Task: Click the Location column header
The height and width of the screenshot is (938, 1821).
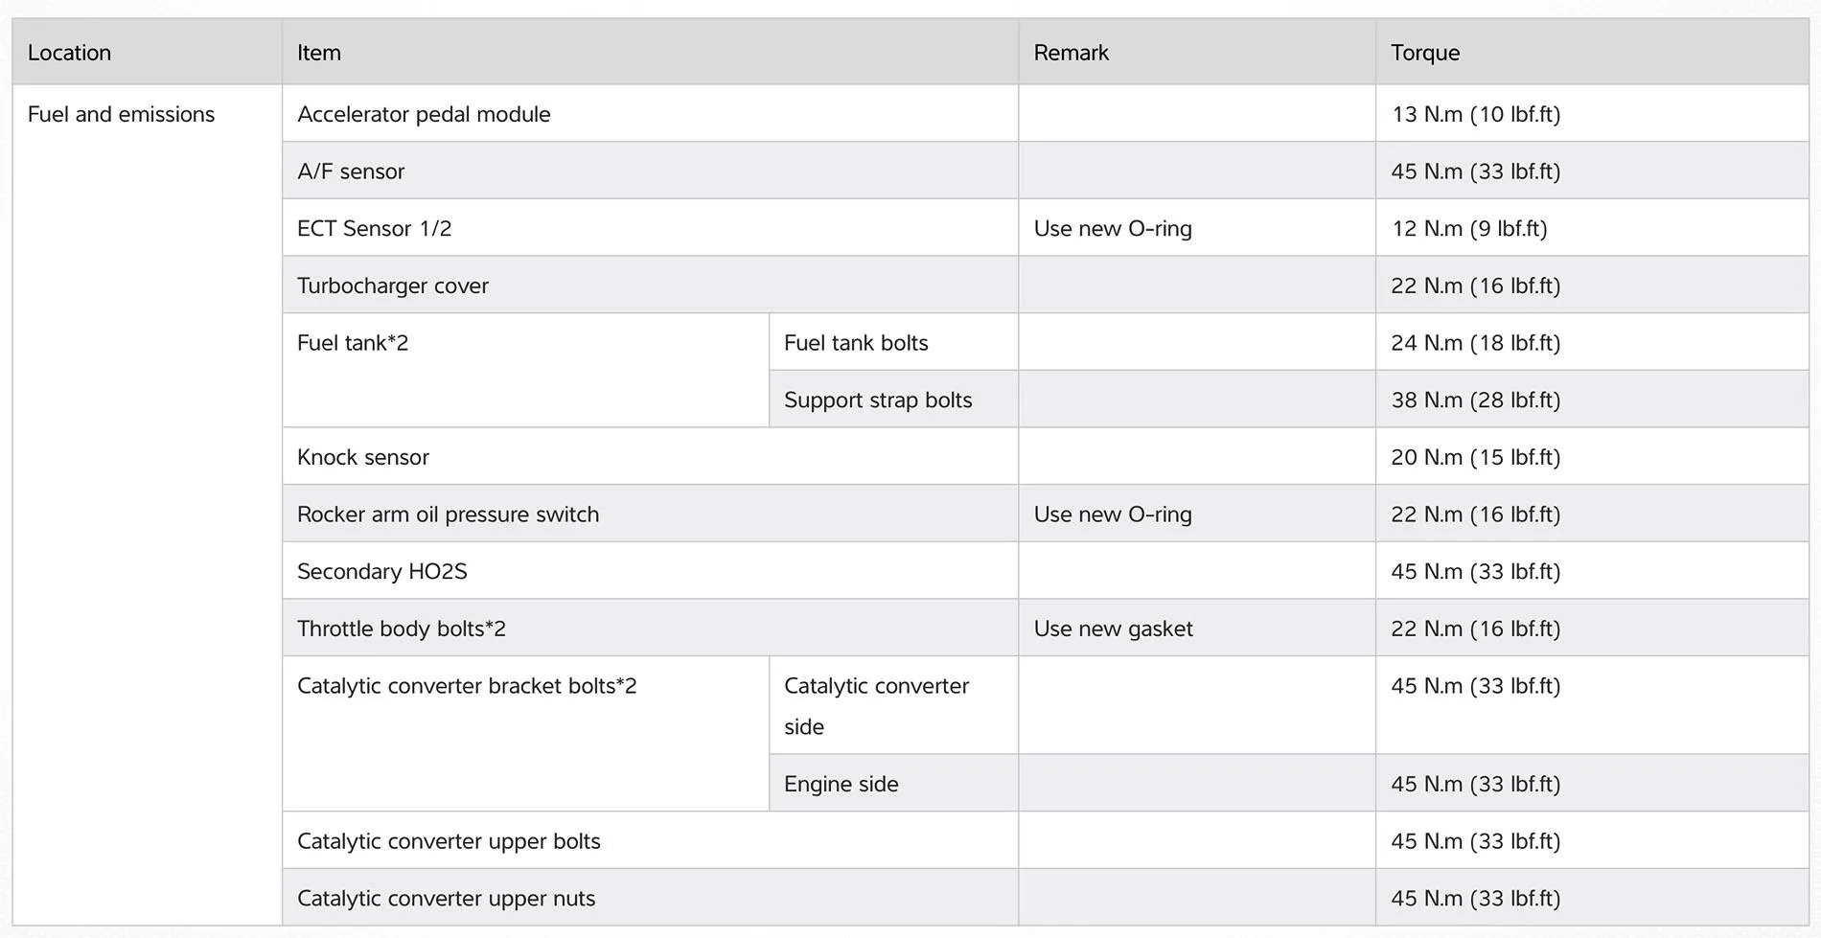Action: pos(69,53)
